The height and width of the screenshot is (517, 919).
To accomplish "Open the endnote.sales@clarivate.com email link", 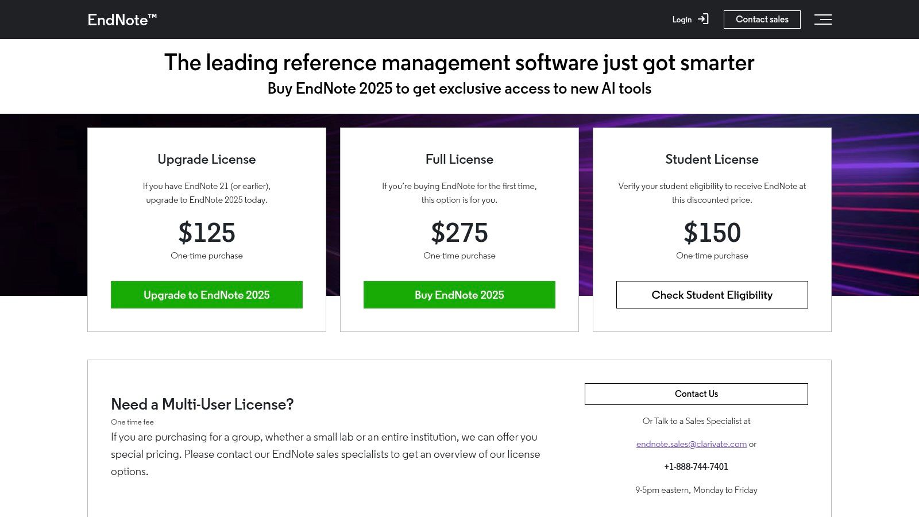I will point(691,444).
